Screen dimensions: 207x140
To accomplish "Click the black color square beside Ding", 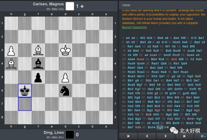I will [x=70, y=134].
